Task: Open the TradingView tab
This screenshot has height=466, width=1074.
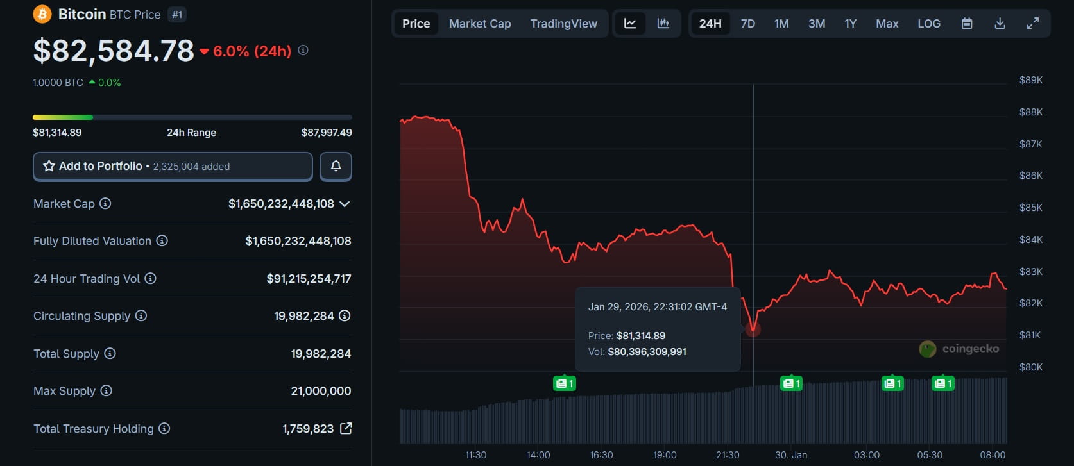Action: (x=563, y=24)
